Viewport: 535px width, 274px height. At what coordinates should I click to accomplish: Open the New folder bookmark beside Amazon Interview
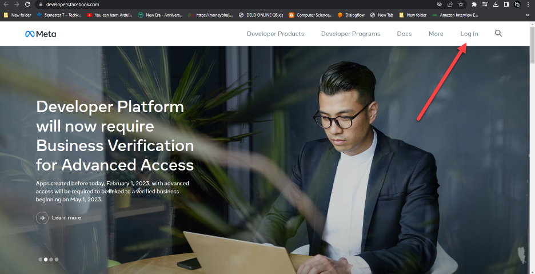pyautogui.click(x=413, y=15)
